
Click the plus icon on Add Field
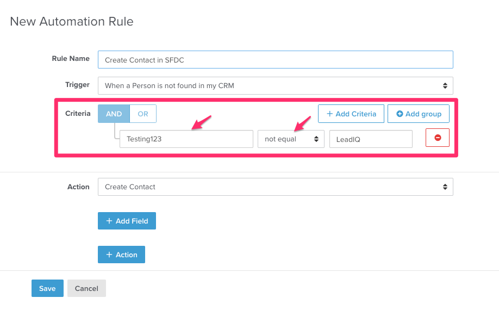coord(109,221)
